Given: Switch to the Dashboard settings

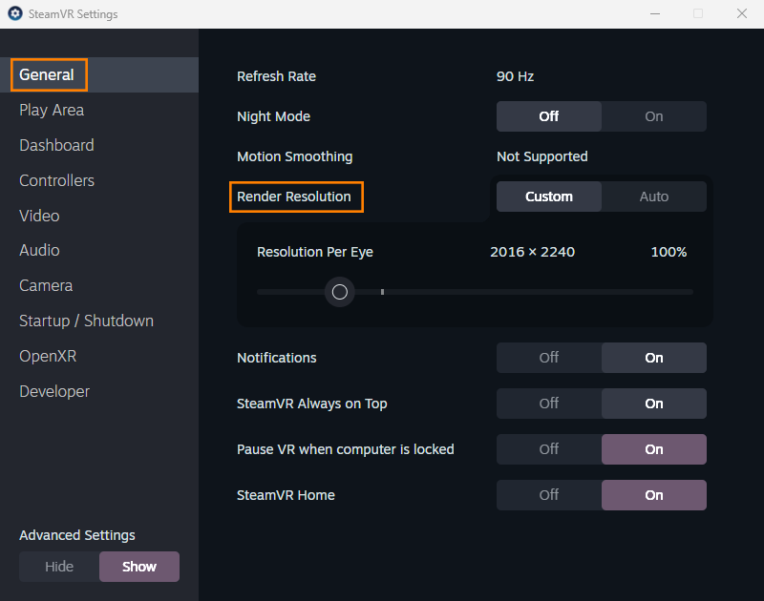Looking at the screenshot, I should click(56, 145).
